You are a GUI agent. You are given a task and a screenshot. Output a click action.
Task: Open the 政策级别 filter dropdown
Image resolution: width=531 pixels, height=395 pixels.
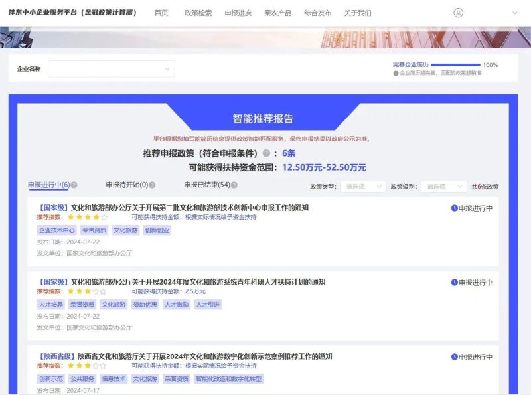[443, 187]
